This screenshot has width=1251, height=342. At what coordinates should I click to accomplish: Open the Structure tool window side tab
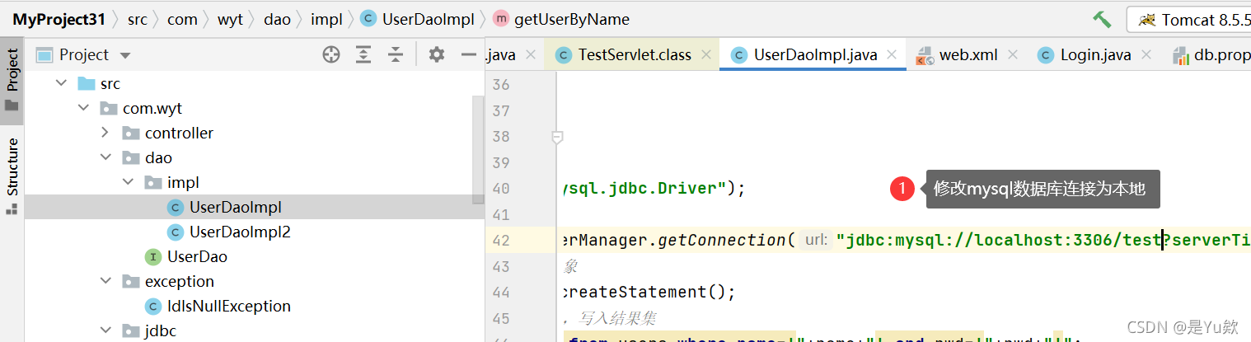pos(12,176)
